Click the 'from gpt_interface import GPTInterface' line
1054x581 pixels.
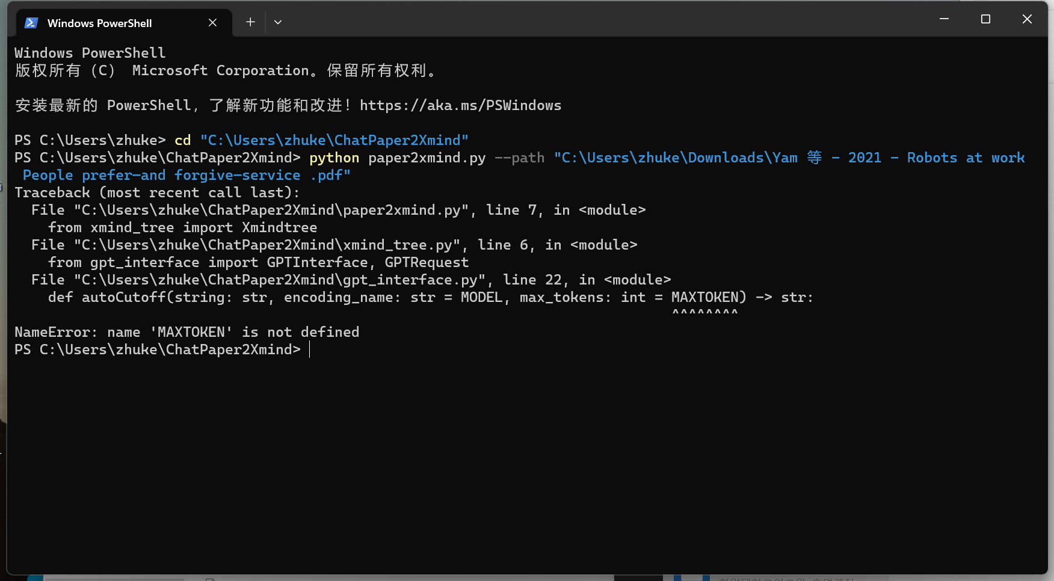(x=258, y=262)
